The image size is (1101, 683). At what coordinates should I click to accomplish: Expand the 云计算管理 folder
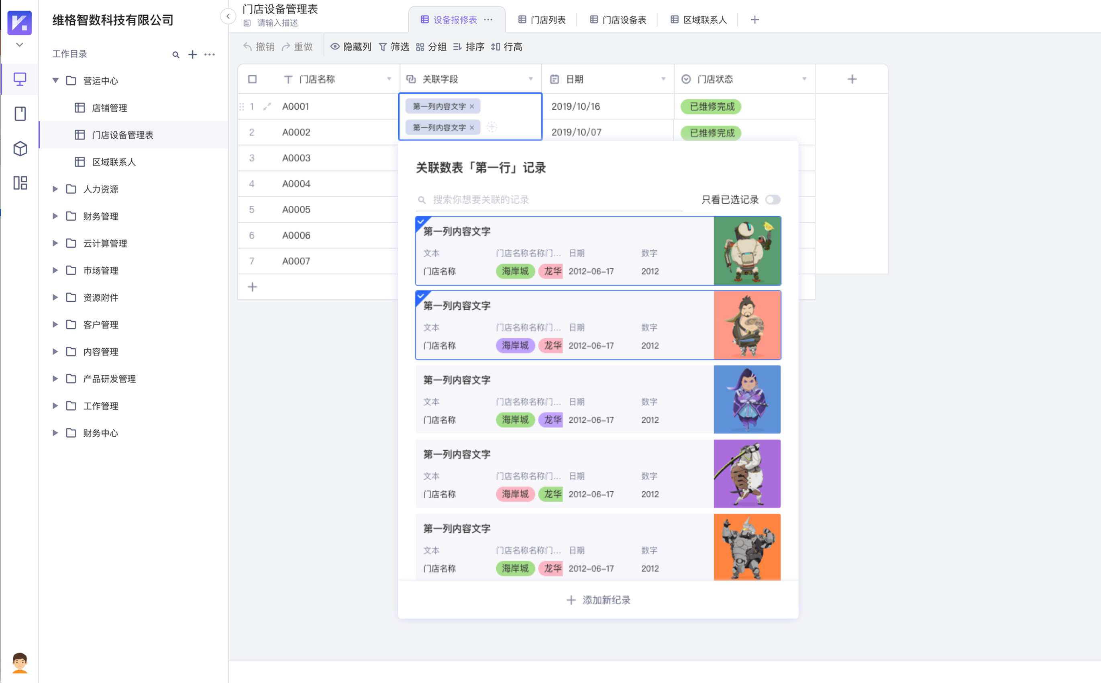[55, 243]
